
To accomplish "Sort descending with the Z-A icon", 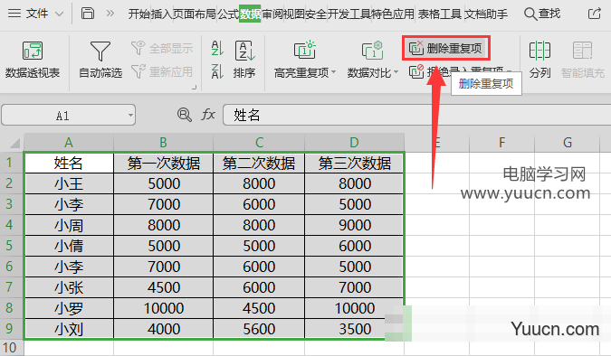I will (x=216, y=71).
